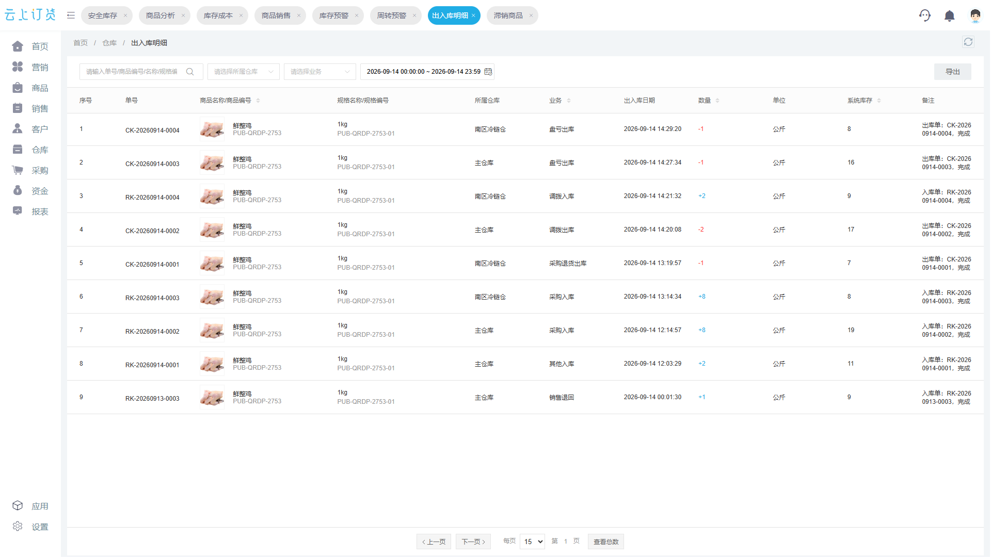This screenshot has width=991, height=557.
Task: Open the user avatar menu
Action: 975,15
